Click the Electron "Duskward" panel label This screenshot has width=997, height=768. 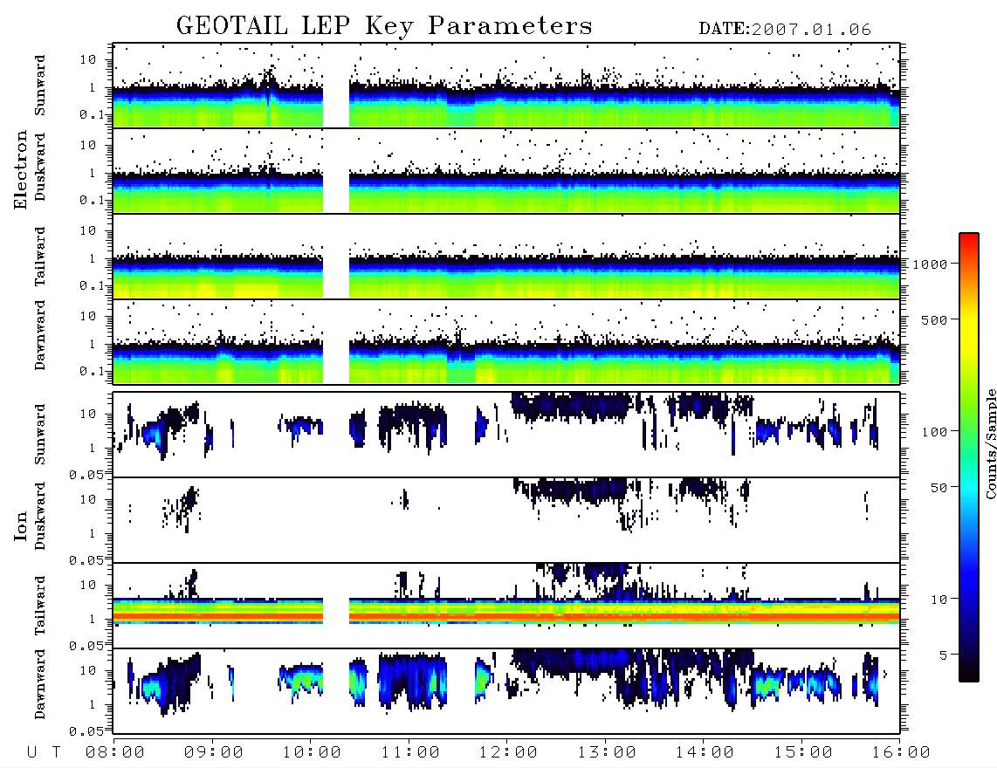[x=40, y=167]
